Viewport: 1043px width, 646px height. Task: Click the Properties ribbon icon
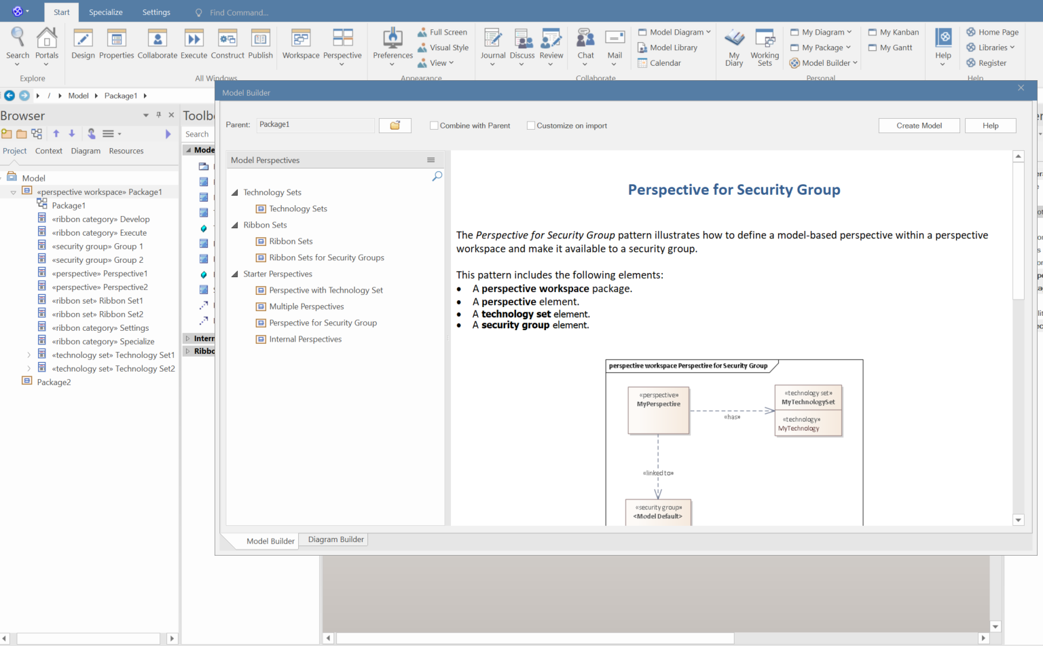(x=117, y=45)
